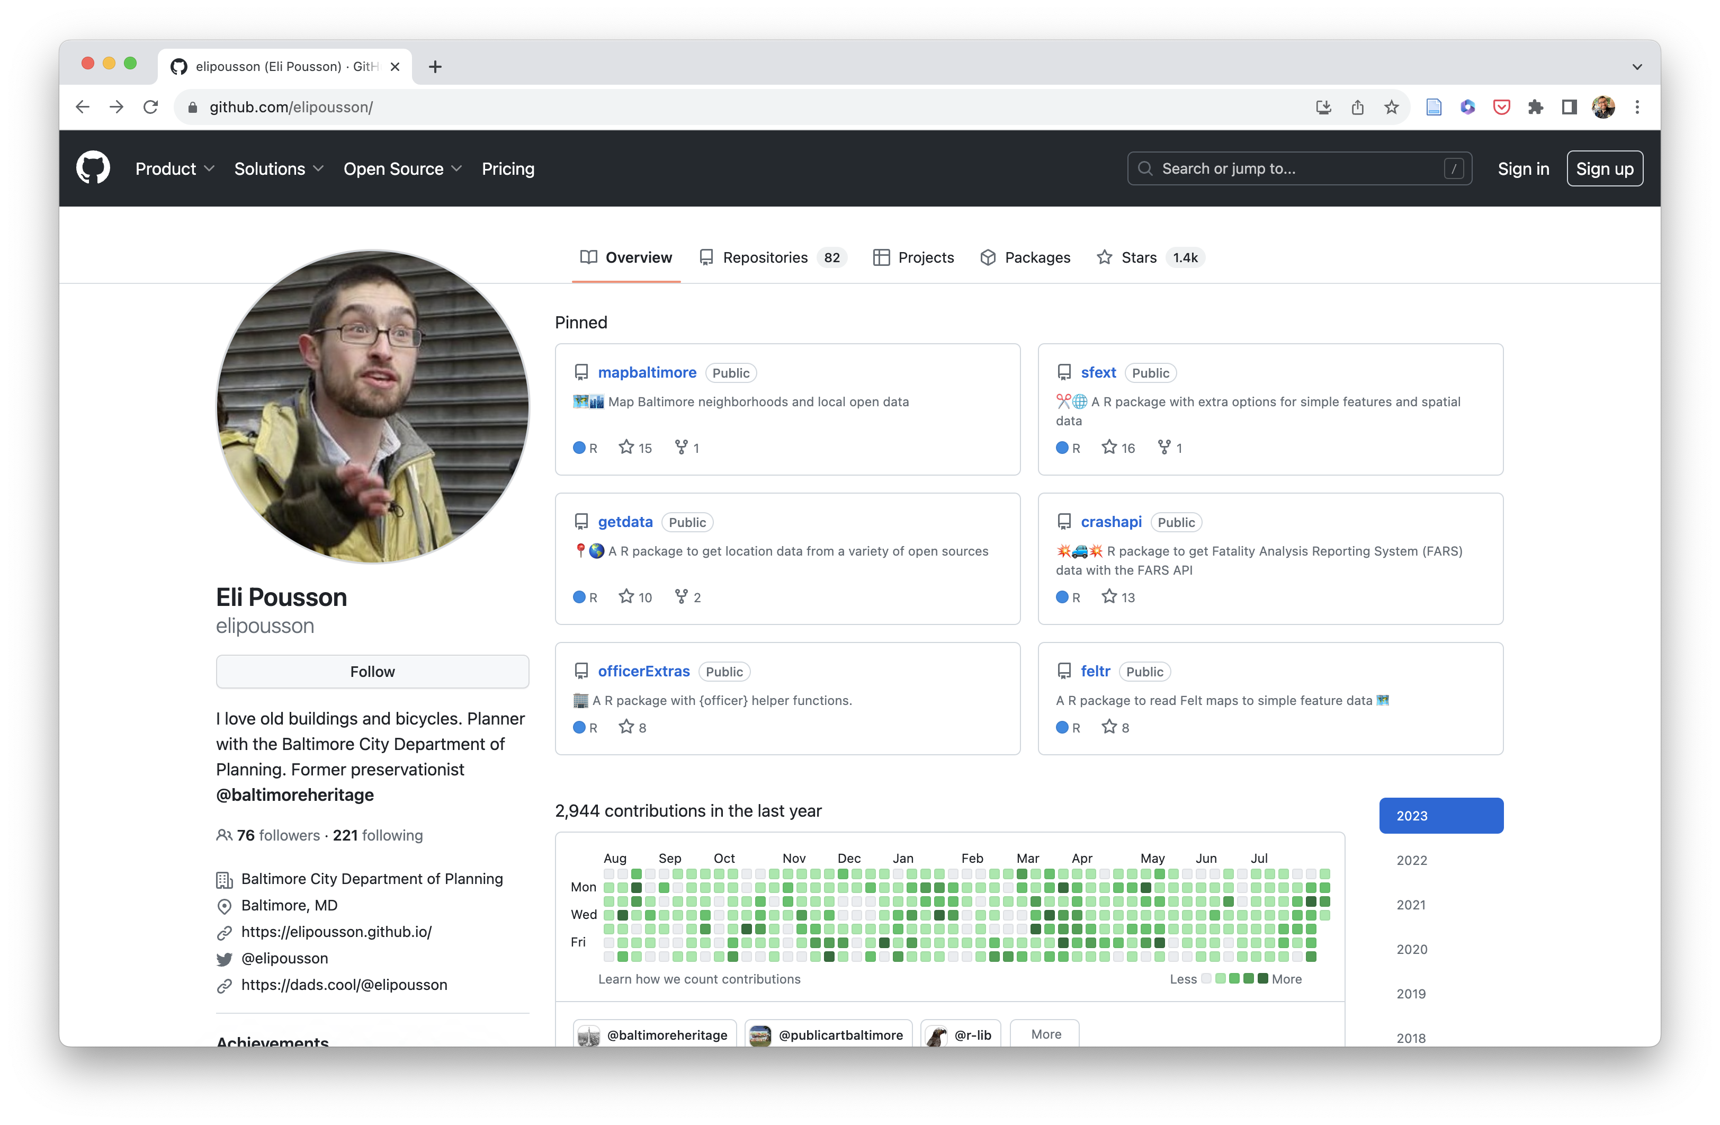Open the browser Extensions puzzle icon
The width and height of the screenshot is (1720, 1125).
(x=1535, y=107)
